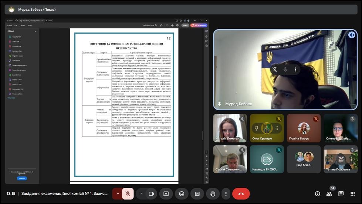
Task: Click the meeting title 'Засідання екзаменаційної комісії'
Action: click(65, 194)
